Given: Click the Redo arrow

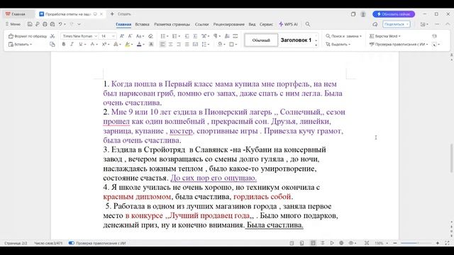Looking at the screenshot, I should [x=72, y=24].
